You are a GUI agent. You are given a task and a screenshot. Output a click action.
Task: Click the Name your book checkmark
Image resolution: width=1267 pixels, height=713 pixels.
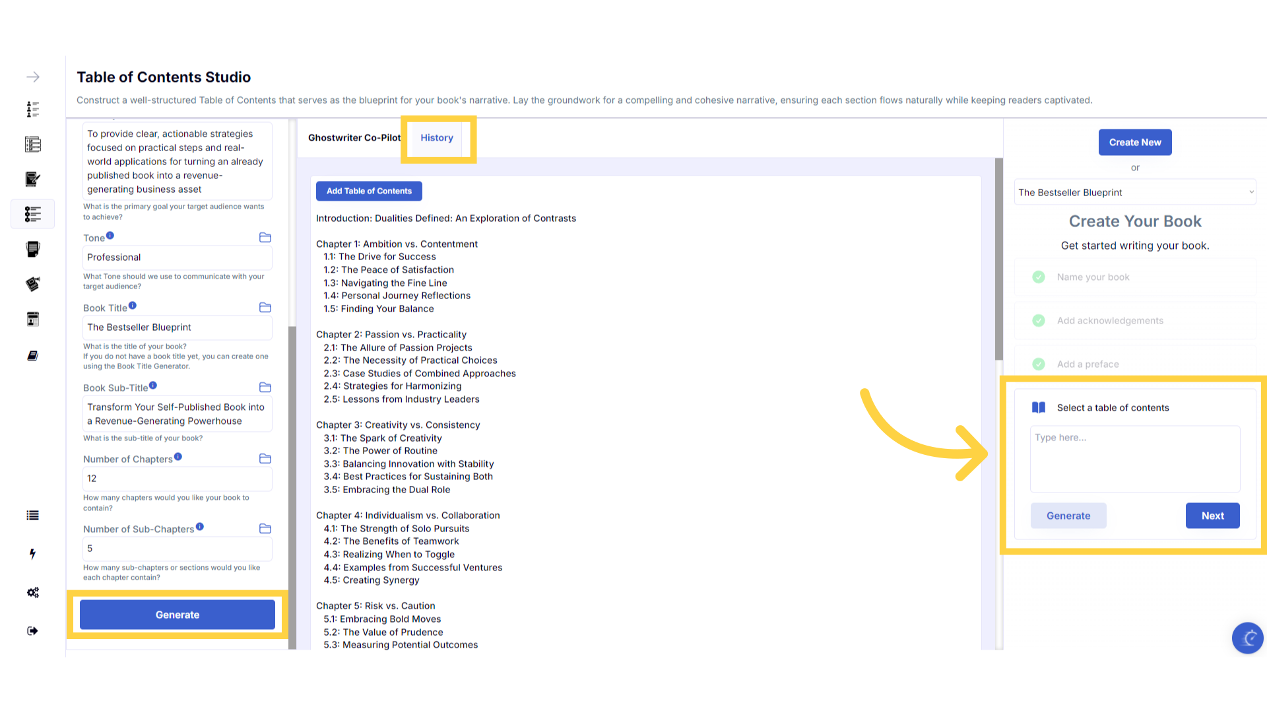coord(1039,277)
